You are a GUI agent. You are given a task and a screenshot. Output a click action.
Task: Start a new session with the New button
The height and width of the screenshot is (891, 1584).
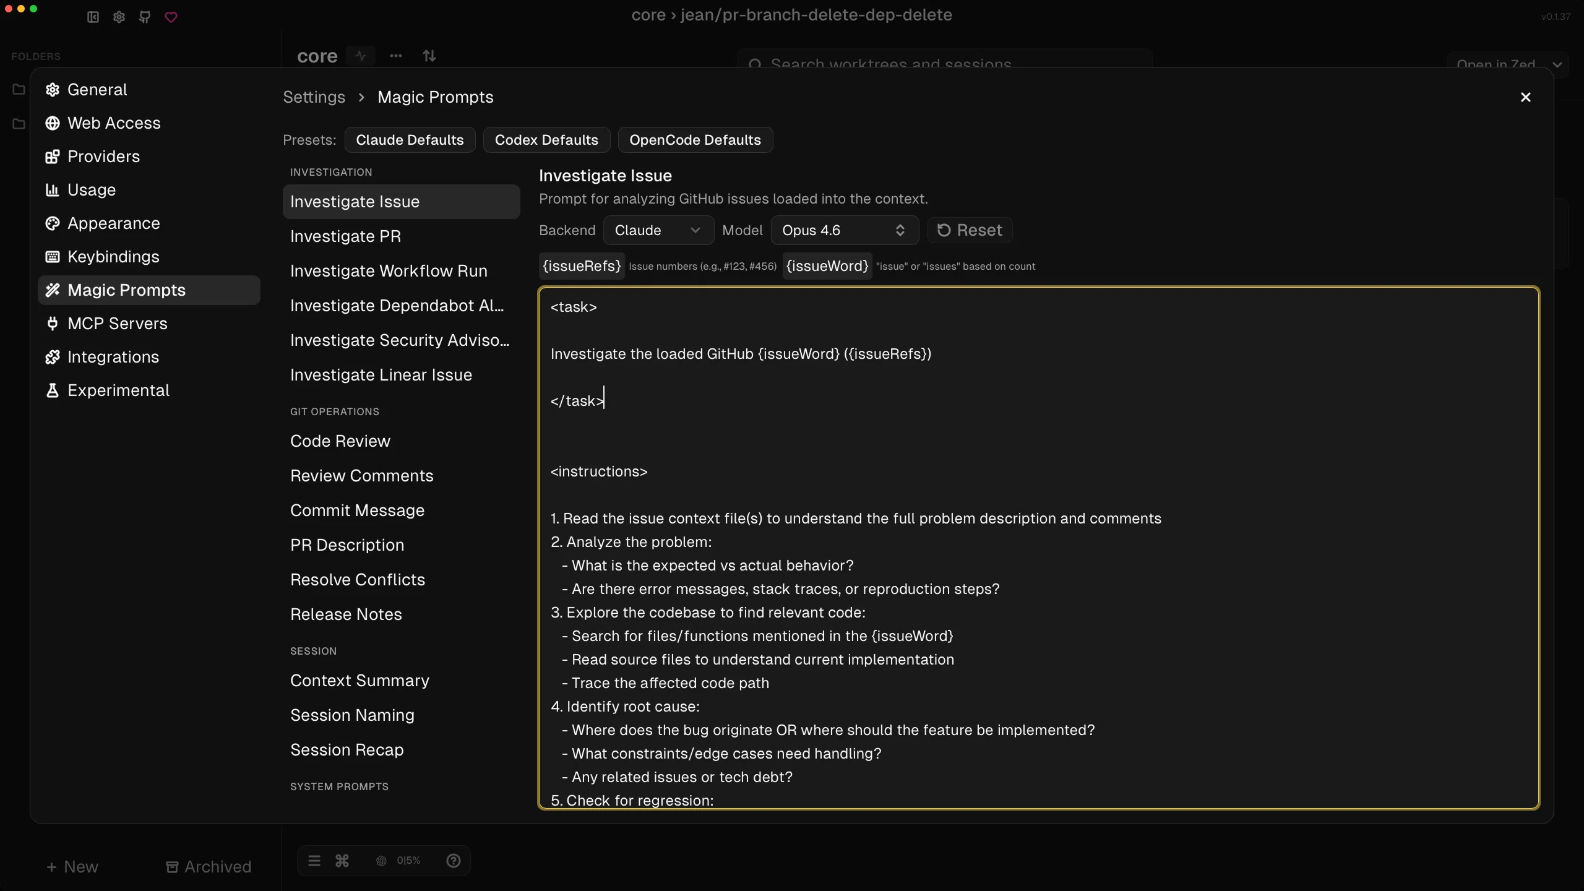[x=72, y=866]
